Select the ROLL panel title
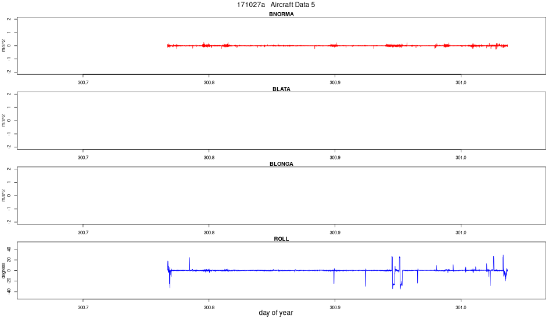The width and height of the screenshot is (552, 319). (281, 239)
